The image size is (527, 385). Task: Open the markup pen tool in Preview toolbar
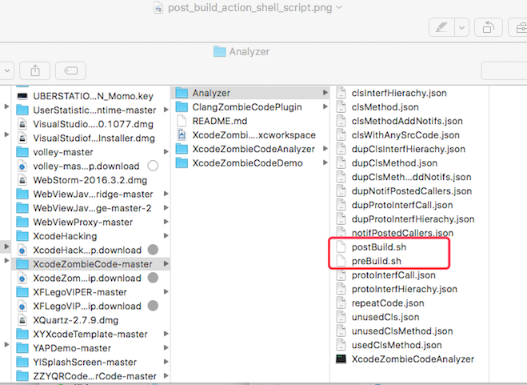(441, 27)
